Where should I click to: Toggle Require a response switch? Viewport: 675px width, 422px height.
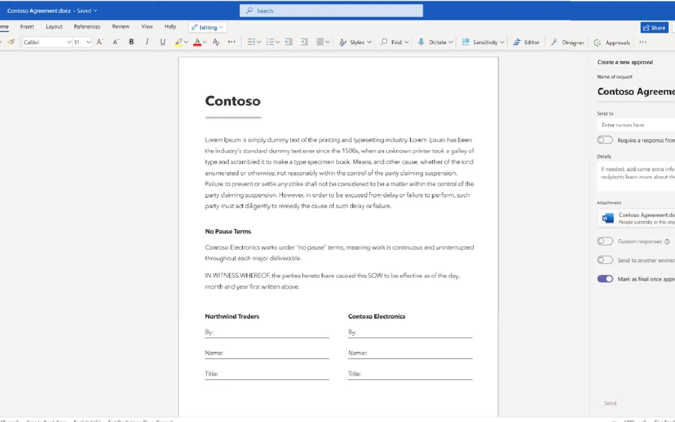(x=605, y=140)
